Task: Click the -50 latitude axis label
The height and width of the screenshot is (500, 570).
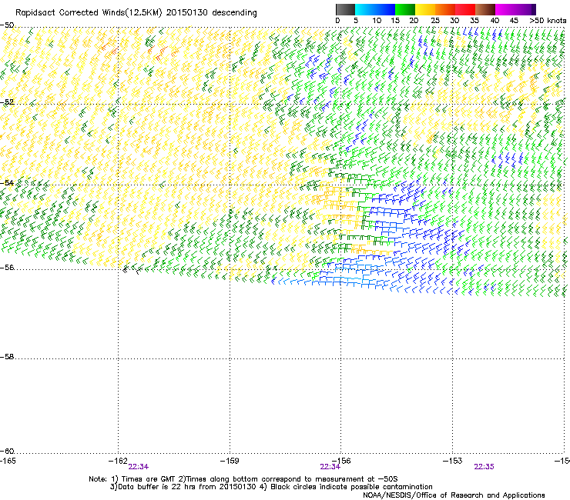Action: [x=7, y=25]
